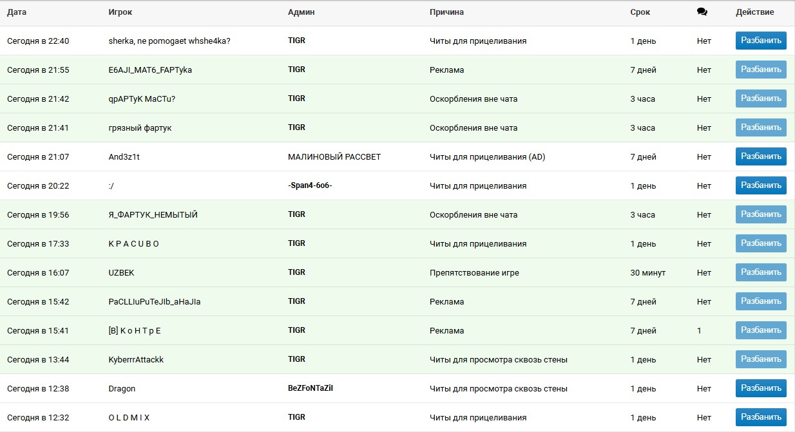
Task: Select player name грязный фартук
Action: click(x=140, y=127)
